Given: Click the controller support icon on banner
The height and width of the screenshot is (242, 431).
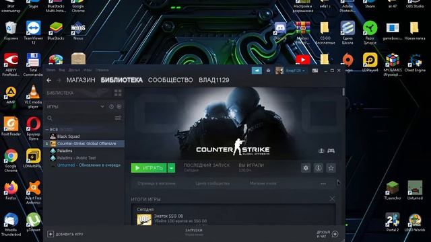Looking at the screenshot, I should [331, 151].
